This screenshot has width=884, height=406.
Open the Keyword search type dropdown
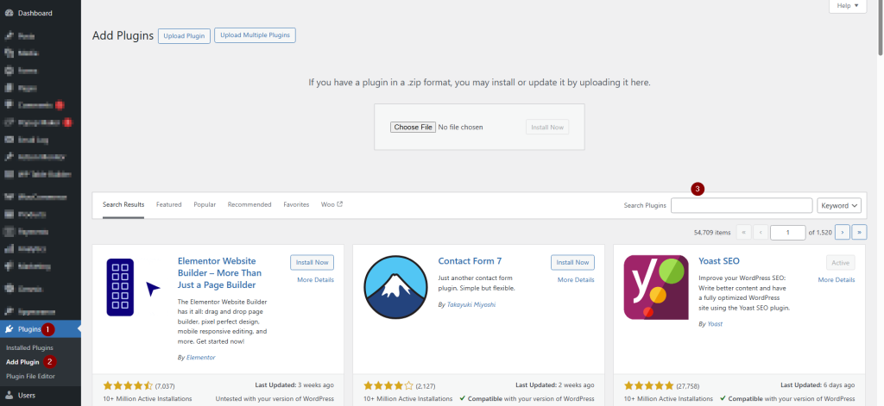coord(839,205)
